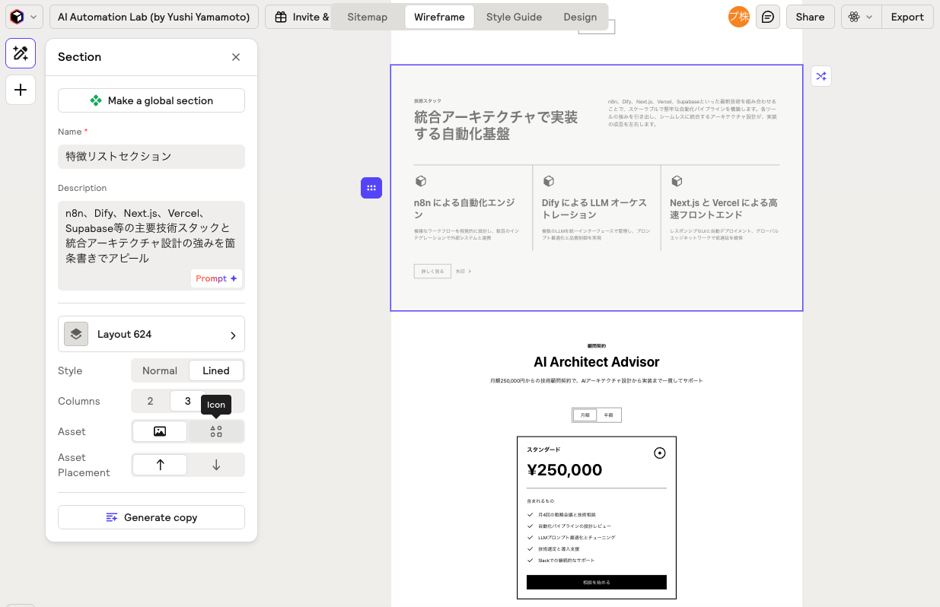Edit the section Name field

(x=151, y=156)
